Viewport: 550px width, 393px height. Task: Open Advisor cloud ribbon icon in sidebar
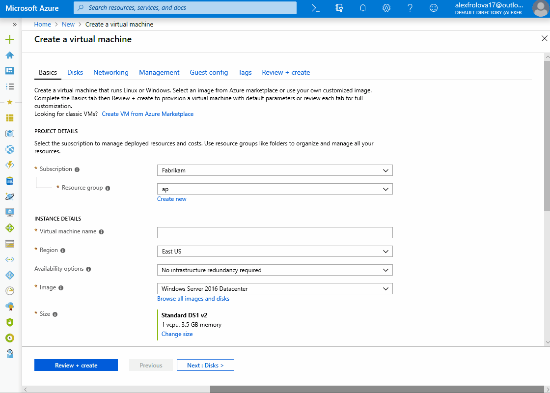pyautogui.click(x=10, y=307)
